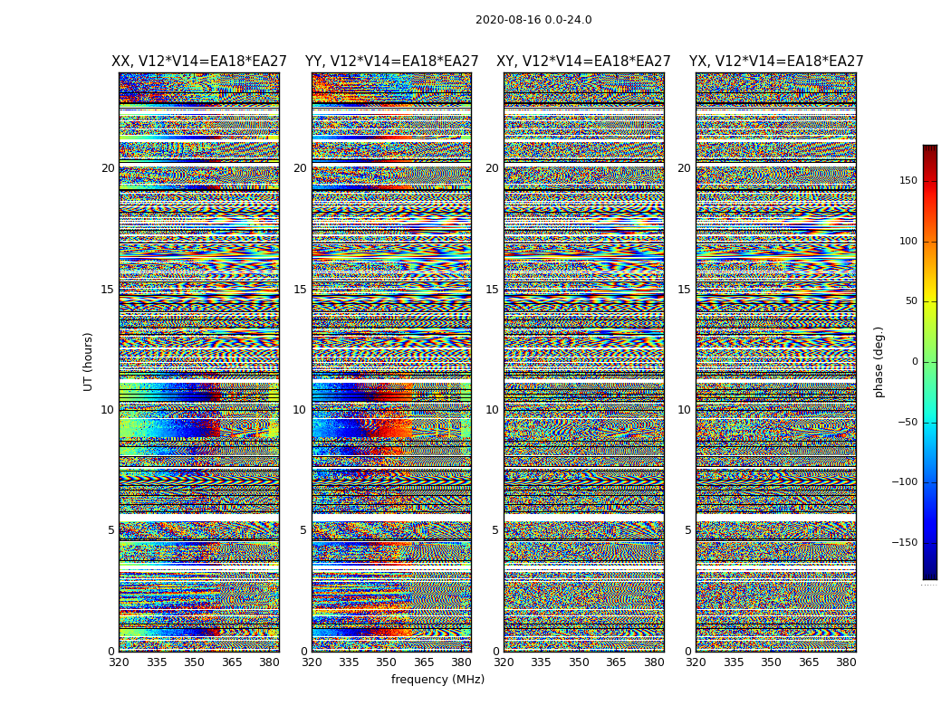
Task: Click colorbar tick label 100
Action: point(908,241)
